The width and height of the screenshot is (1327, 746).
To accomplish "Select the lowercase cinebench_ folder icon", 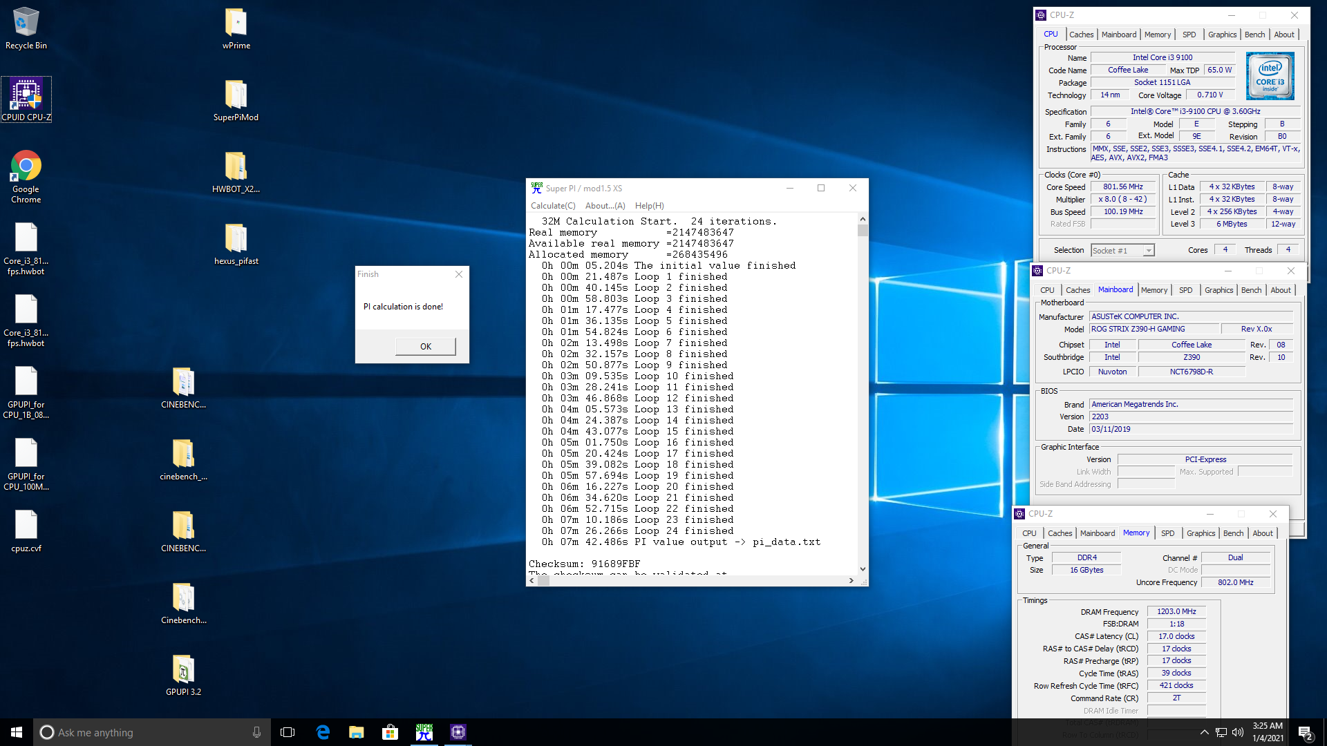I will pyautogui.click(x=183, y=459).
